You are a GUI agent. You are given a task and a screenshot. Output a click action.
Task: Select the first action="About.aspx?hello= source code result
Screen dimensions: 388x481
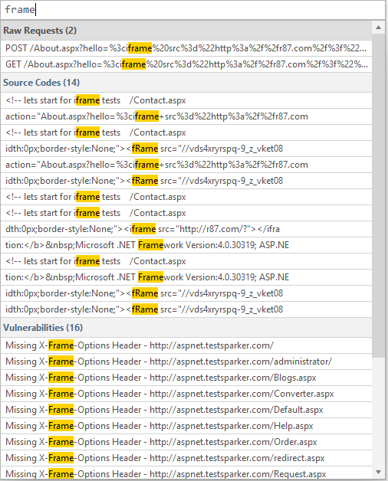pyautogui.click(x=186, y=116)
